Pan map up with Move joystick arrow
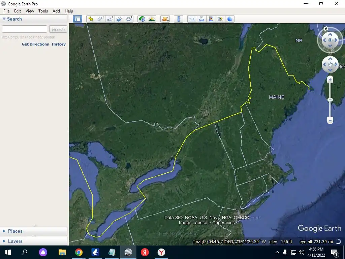Image resolution: width=345 pixels, height=259 pixels. [x=330, y=59]
